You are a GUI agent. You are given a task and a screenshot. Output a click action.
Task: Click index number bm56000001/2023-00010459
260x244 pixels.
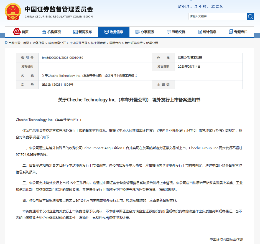[x=63, y=58]
